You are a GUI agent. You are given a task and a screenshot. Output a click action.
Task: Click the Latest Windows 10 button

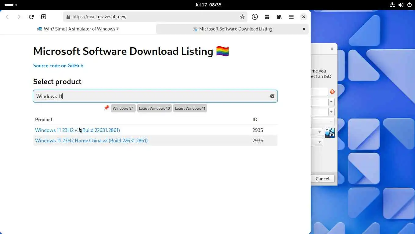(154, 108)
